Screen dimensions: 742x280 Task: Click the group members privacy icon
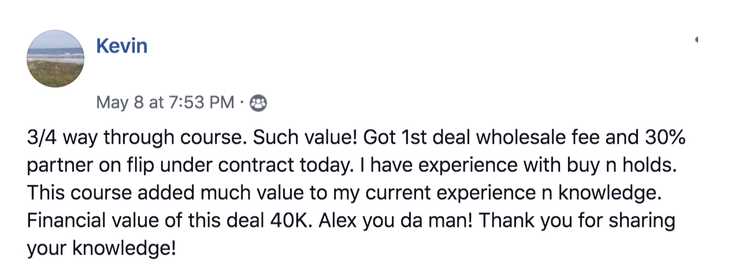click(x=258, y=103)
